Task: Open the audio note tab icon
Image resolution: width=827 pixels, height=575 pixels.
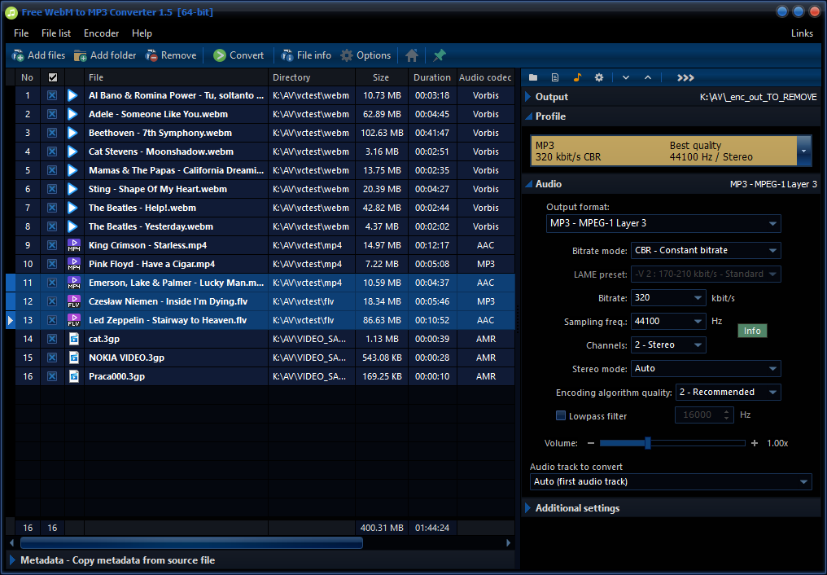Action: [577, 77]
